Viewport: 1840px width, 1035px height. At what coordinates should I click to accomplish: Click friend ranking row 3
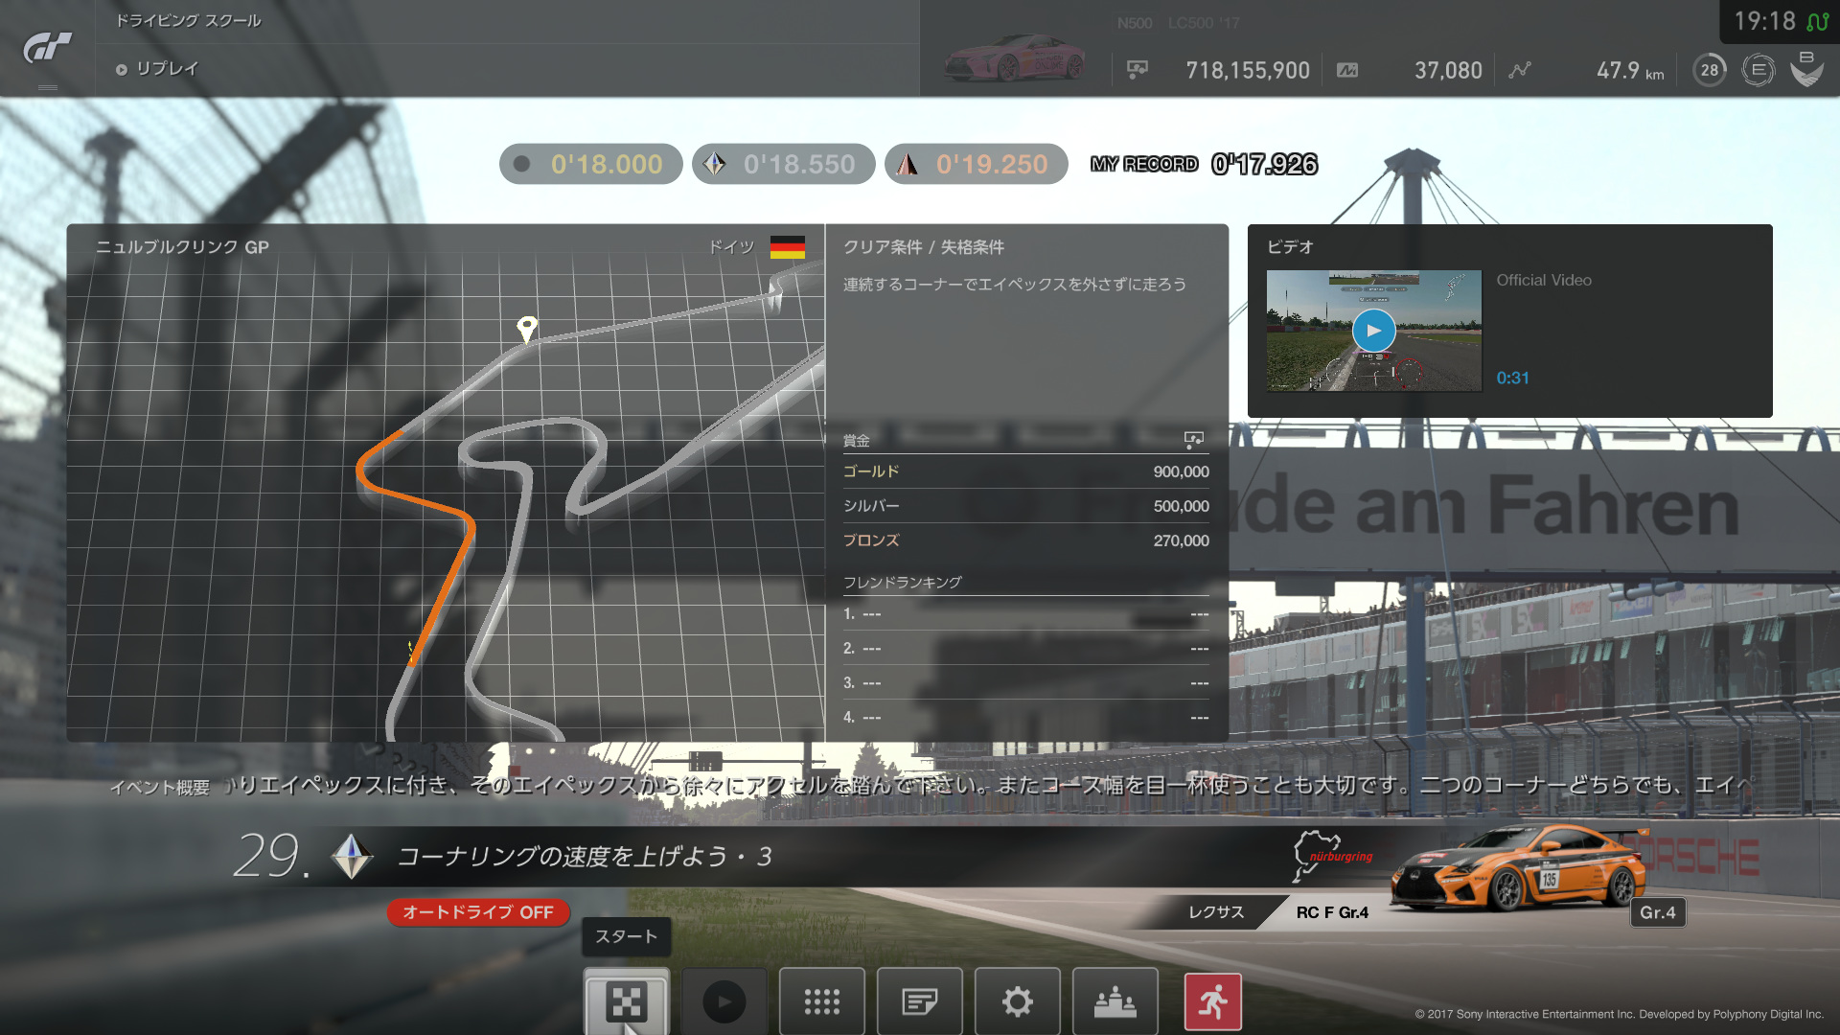(x=1025, y=683)
